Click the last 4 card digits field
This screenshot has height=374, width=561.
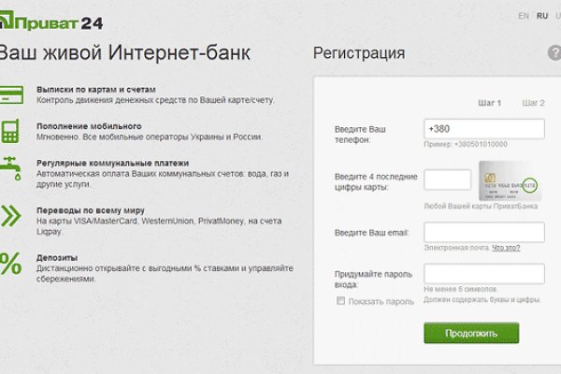tap(447, 180)
